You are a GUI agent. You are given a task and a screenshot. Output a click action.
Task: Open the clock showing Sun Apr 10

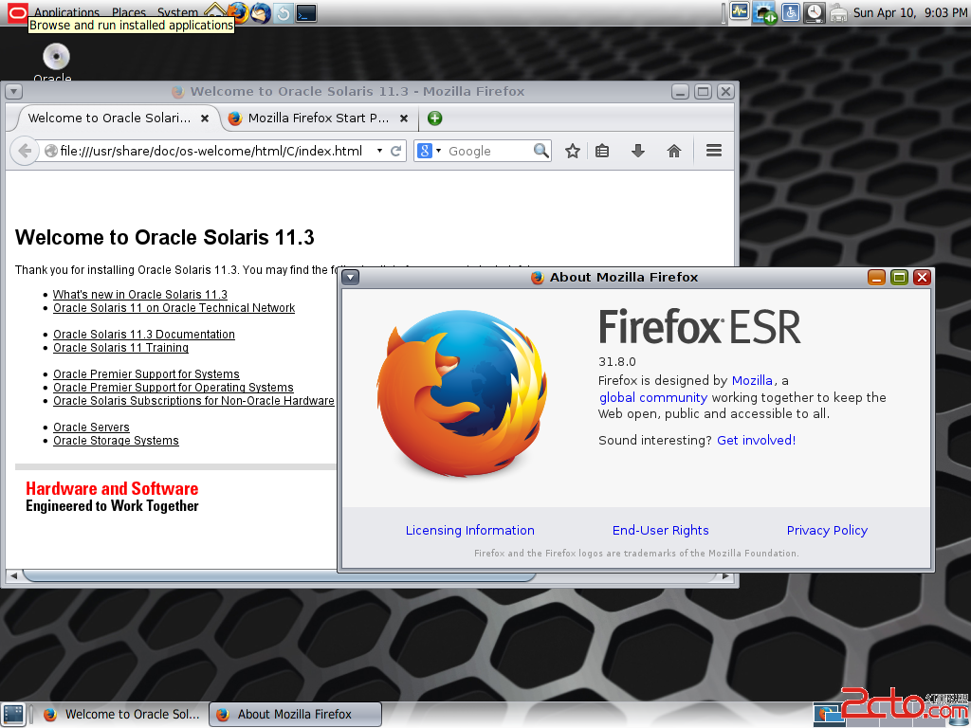(910, 12)
